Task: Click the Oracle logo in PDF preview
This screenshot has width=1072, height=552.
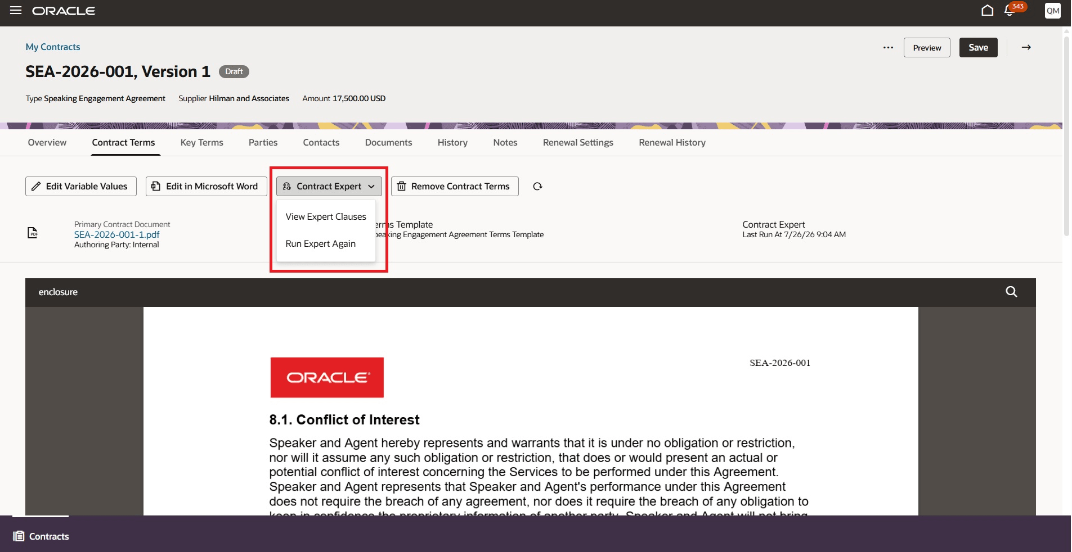Action: [327, 378]
